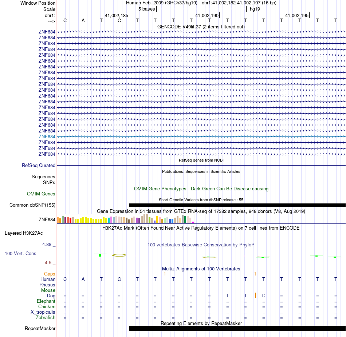This screenshot has width=346, height=337.
Task: Click the Rhesus species label
Action: [x=47, y=285]
